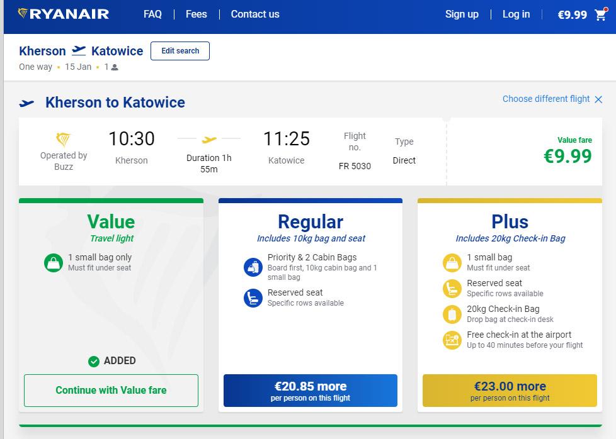Go to Contact us

tap(255, 14)
